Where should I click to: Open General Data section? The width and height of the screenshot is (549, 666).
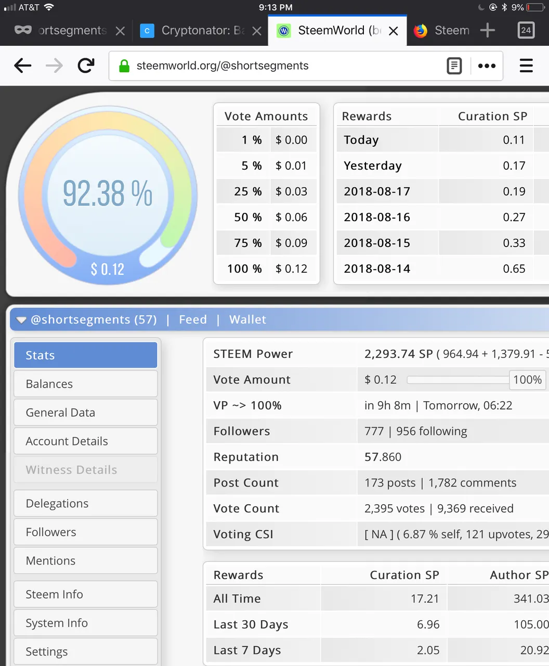86,412
